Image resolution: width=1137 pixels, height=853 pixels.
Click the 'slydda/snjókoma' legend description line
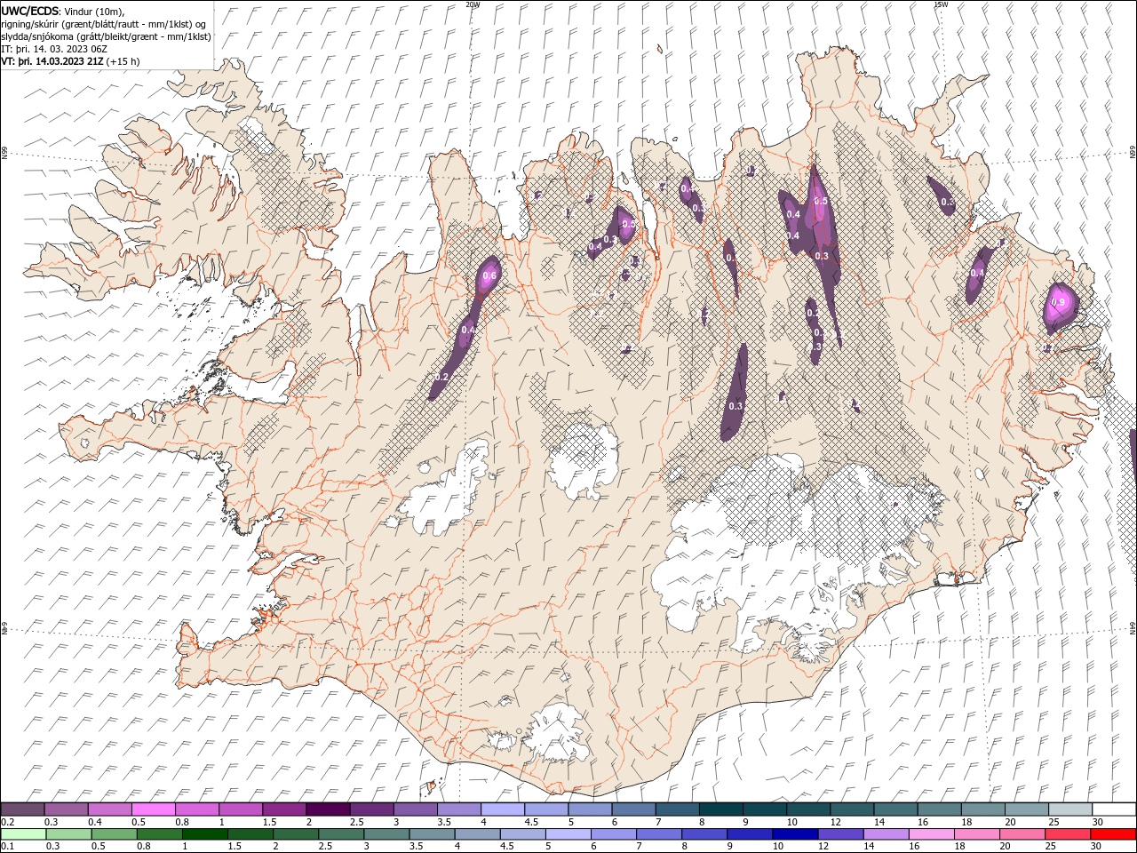tap(106, 36)
